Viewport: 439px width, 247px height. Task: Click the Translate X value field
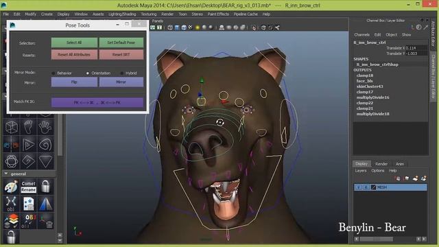[x=416, y=48]
